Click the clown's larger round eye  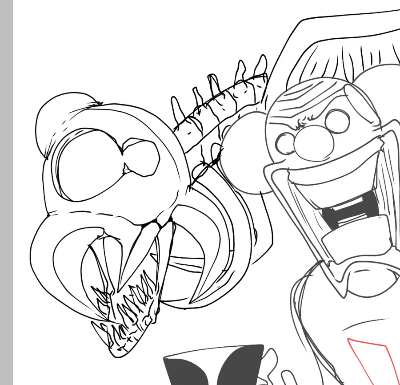tap(337, 122)
